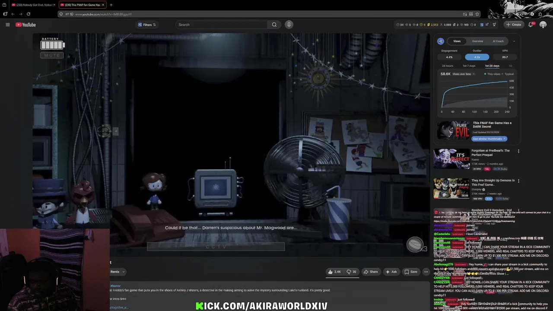
Task: Go forward in browser history
Action: pyautogui.click(x=21, y=14)
